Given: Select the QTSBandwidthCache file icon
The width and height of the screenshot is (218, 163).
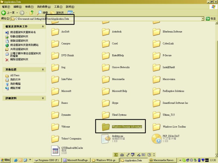Looking at the screenshot, I should coord(55,151).
